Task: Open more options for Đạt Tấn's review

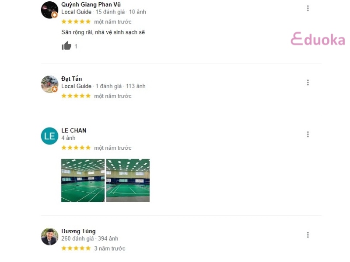Action: [308, 83]
